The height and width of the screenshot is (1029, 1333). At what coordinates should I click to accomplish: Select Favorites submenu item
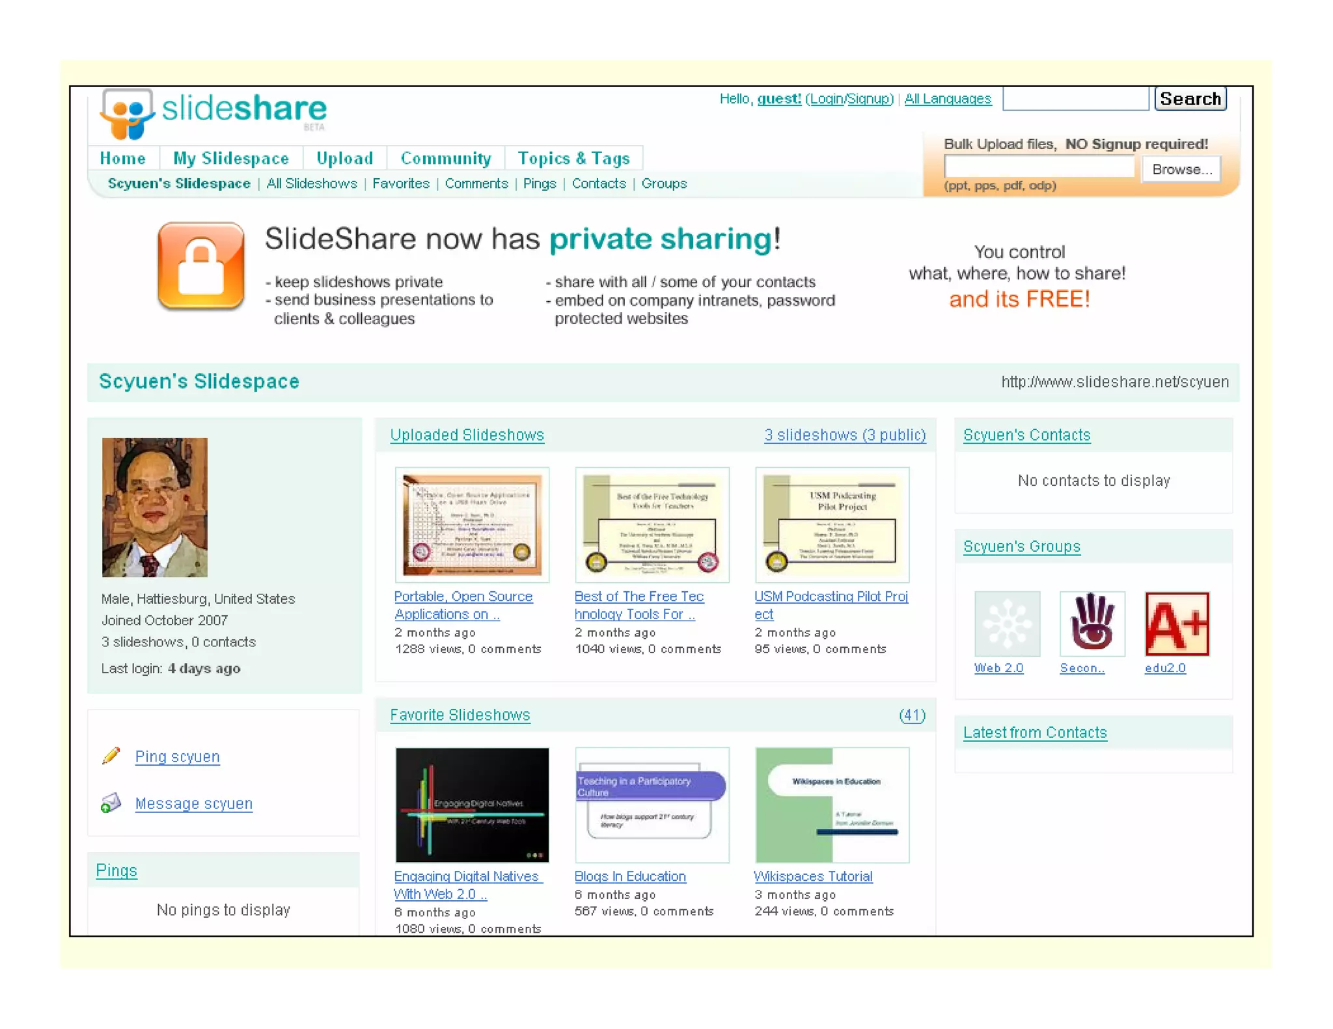click(401, 183)
